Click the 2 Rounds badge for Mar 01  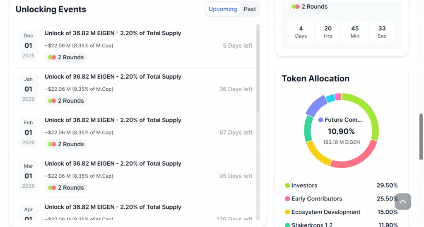(x=66, y=188)
